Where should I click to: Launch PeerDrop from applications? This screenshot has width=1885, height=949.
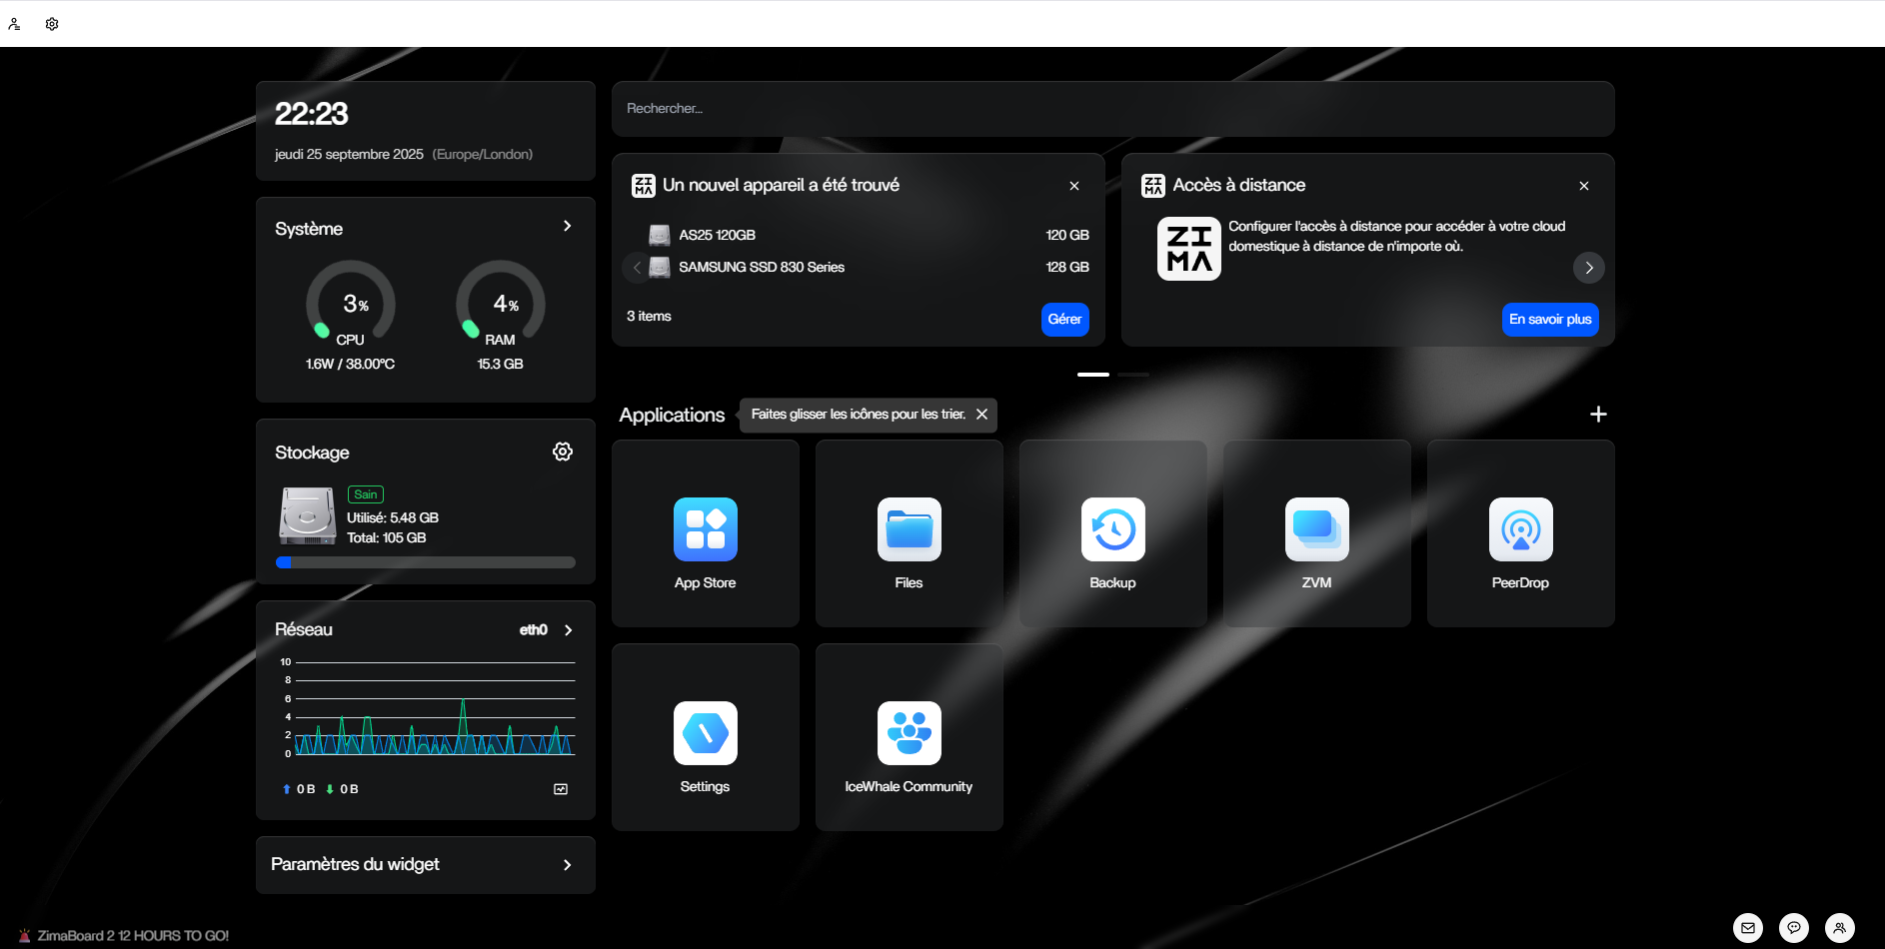coord(1520,533)
